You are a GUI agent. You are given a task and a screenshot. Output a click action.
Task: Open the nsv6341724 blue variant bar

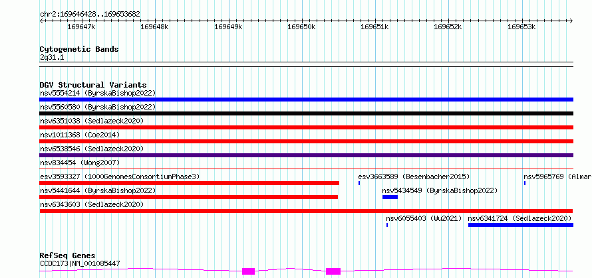point(521,225)
